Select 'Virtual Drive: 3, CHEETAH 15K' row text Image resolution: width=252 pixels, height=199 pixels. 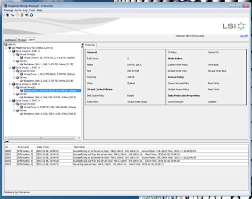click(50, 107)
